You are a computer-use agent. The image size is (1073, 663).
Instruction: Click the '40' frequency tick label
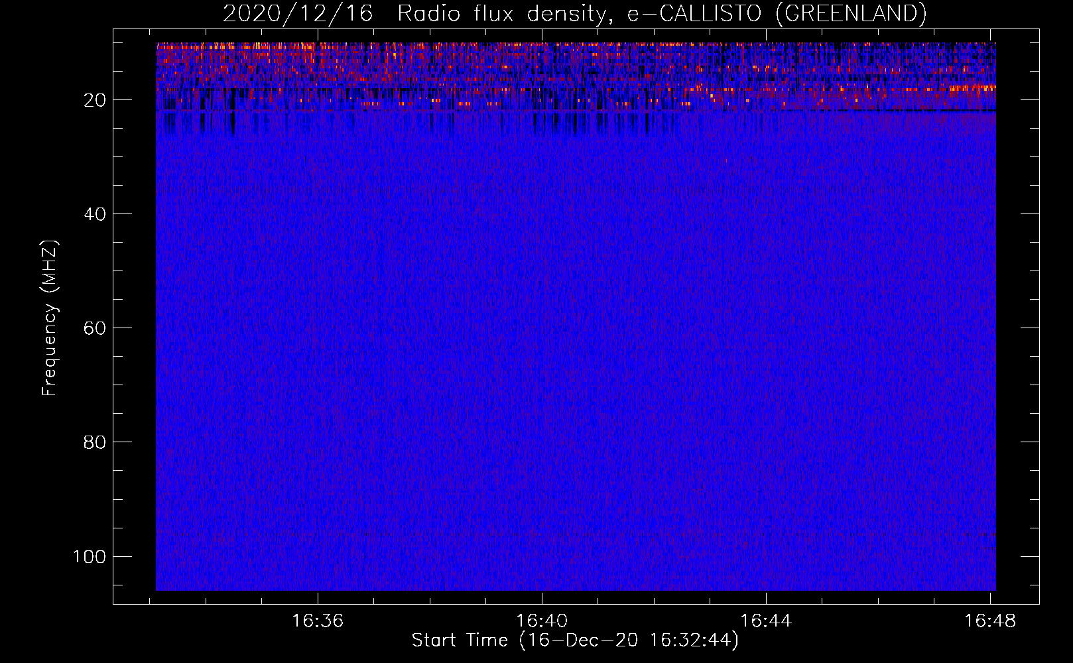[95, 214]
